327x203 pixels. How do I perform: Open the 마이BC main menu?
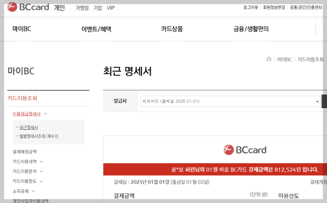(22, 29)
